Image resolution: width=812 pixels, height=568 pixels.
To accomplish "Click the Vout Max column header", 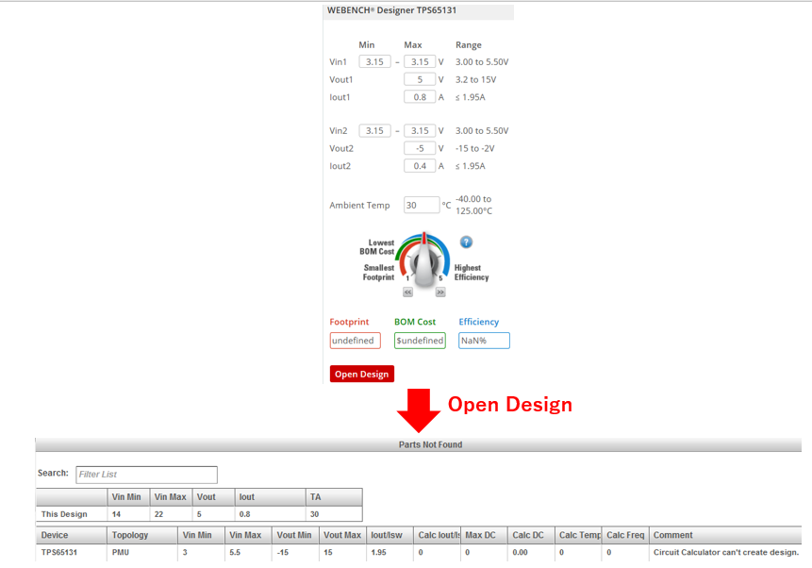I will pyautogui.click(x=343, y=535).
